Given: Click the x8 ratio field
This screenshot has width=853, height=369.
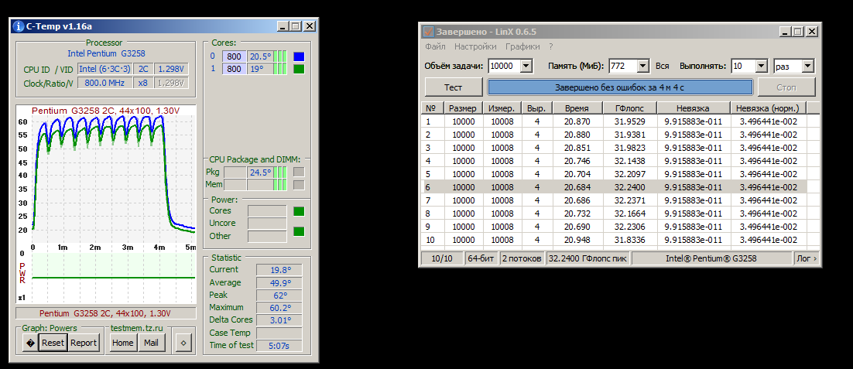Looking at the screenshot, I should click(142, 83).
